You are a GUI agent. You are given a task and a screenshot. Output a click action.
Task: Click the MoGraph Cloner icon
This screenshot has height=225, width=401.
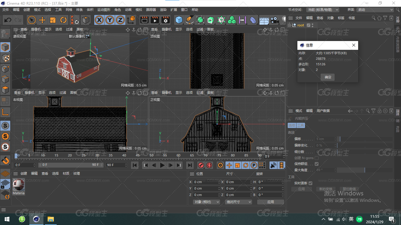[x=221, y=20]
